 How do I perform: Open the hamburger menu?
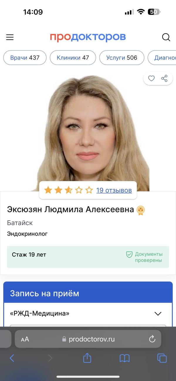click(x=10, y=37)
